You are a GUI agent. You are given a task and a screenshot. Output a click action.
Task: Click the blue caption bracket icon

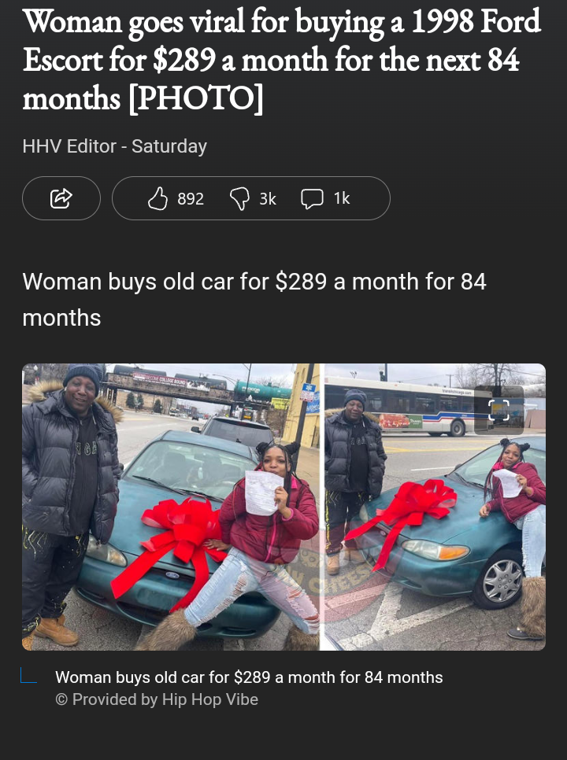point(28,675)
